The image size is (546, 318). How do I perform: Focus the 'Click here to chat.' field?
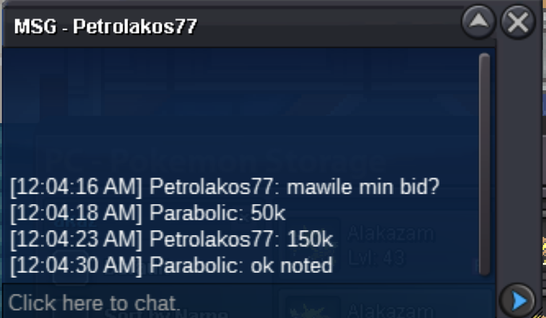tap(249, 302)
